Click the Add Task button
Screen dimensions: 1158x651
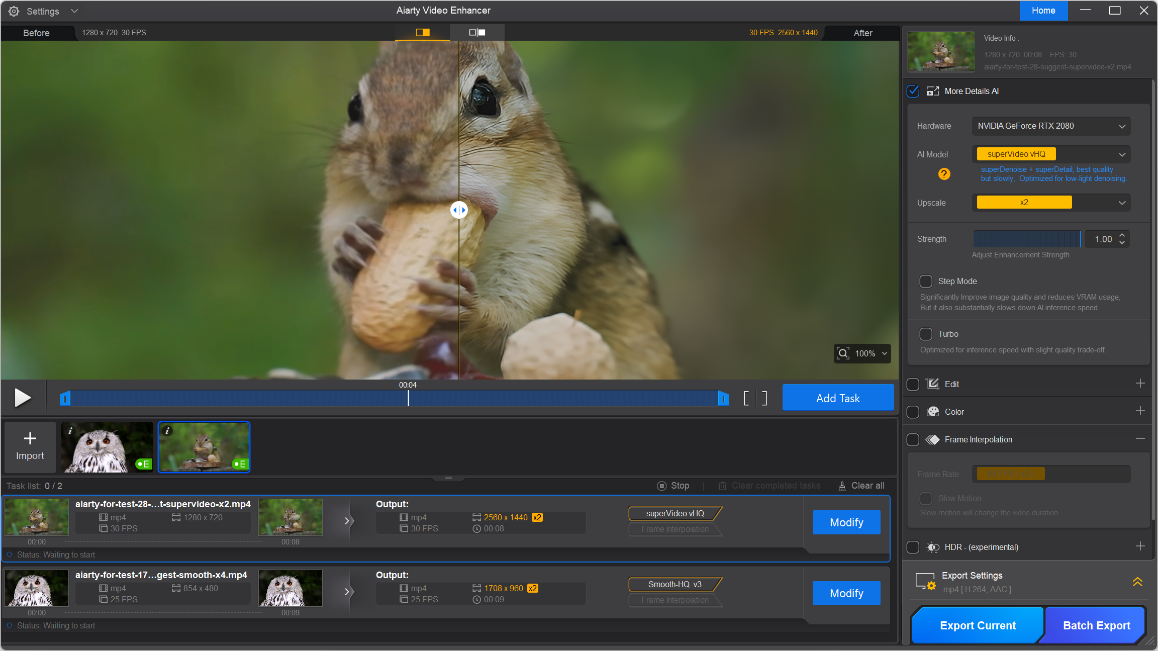point(838,398)
